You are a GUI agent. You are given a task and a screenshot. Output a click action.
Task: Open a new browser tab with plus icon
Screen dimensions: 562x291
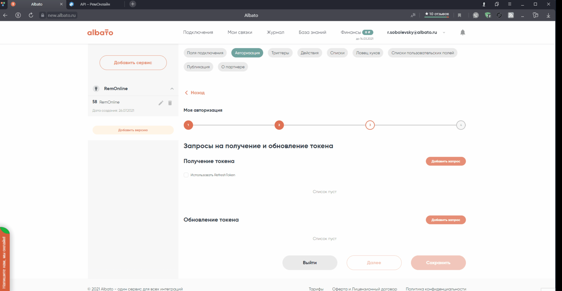(133, 4)
